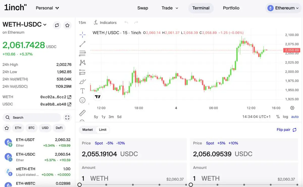Click Flip pair link
Viewport: 303px width, 187px height.
[287, 130]
